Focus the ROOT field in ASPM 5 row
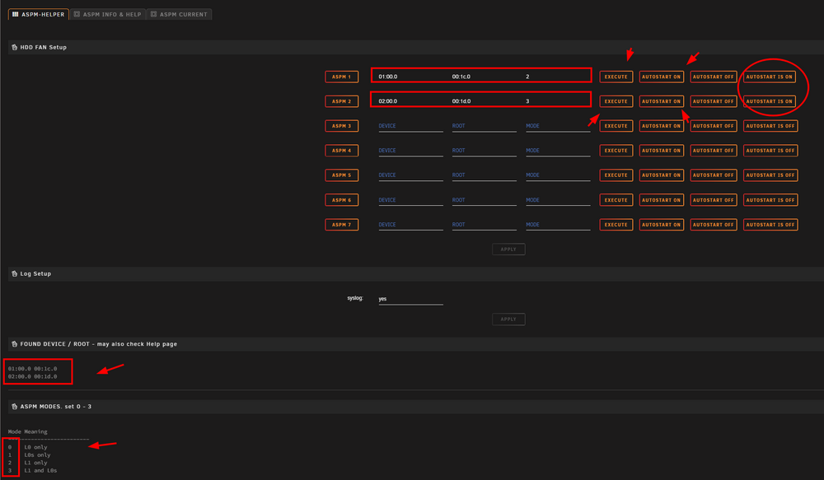Viewport: 824px width, 480px height. [x=484, y=175]
